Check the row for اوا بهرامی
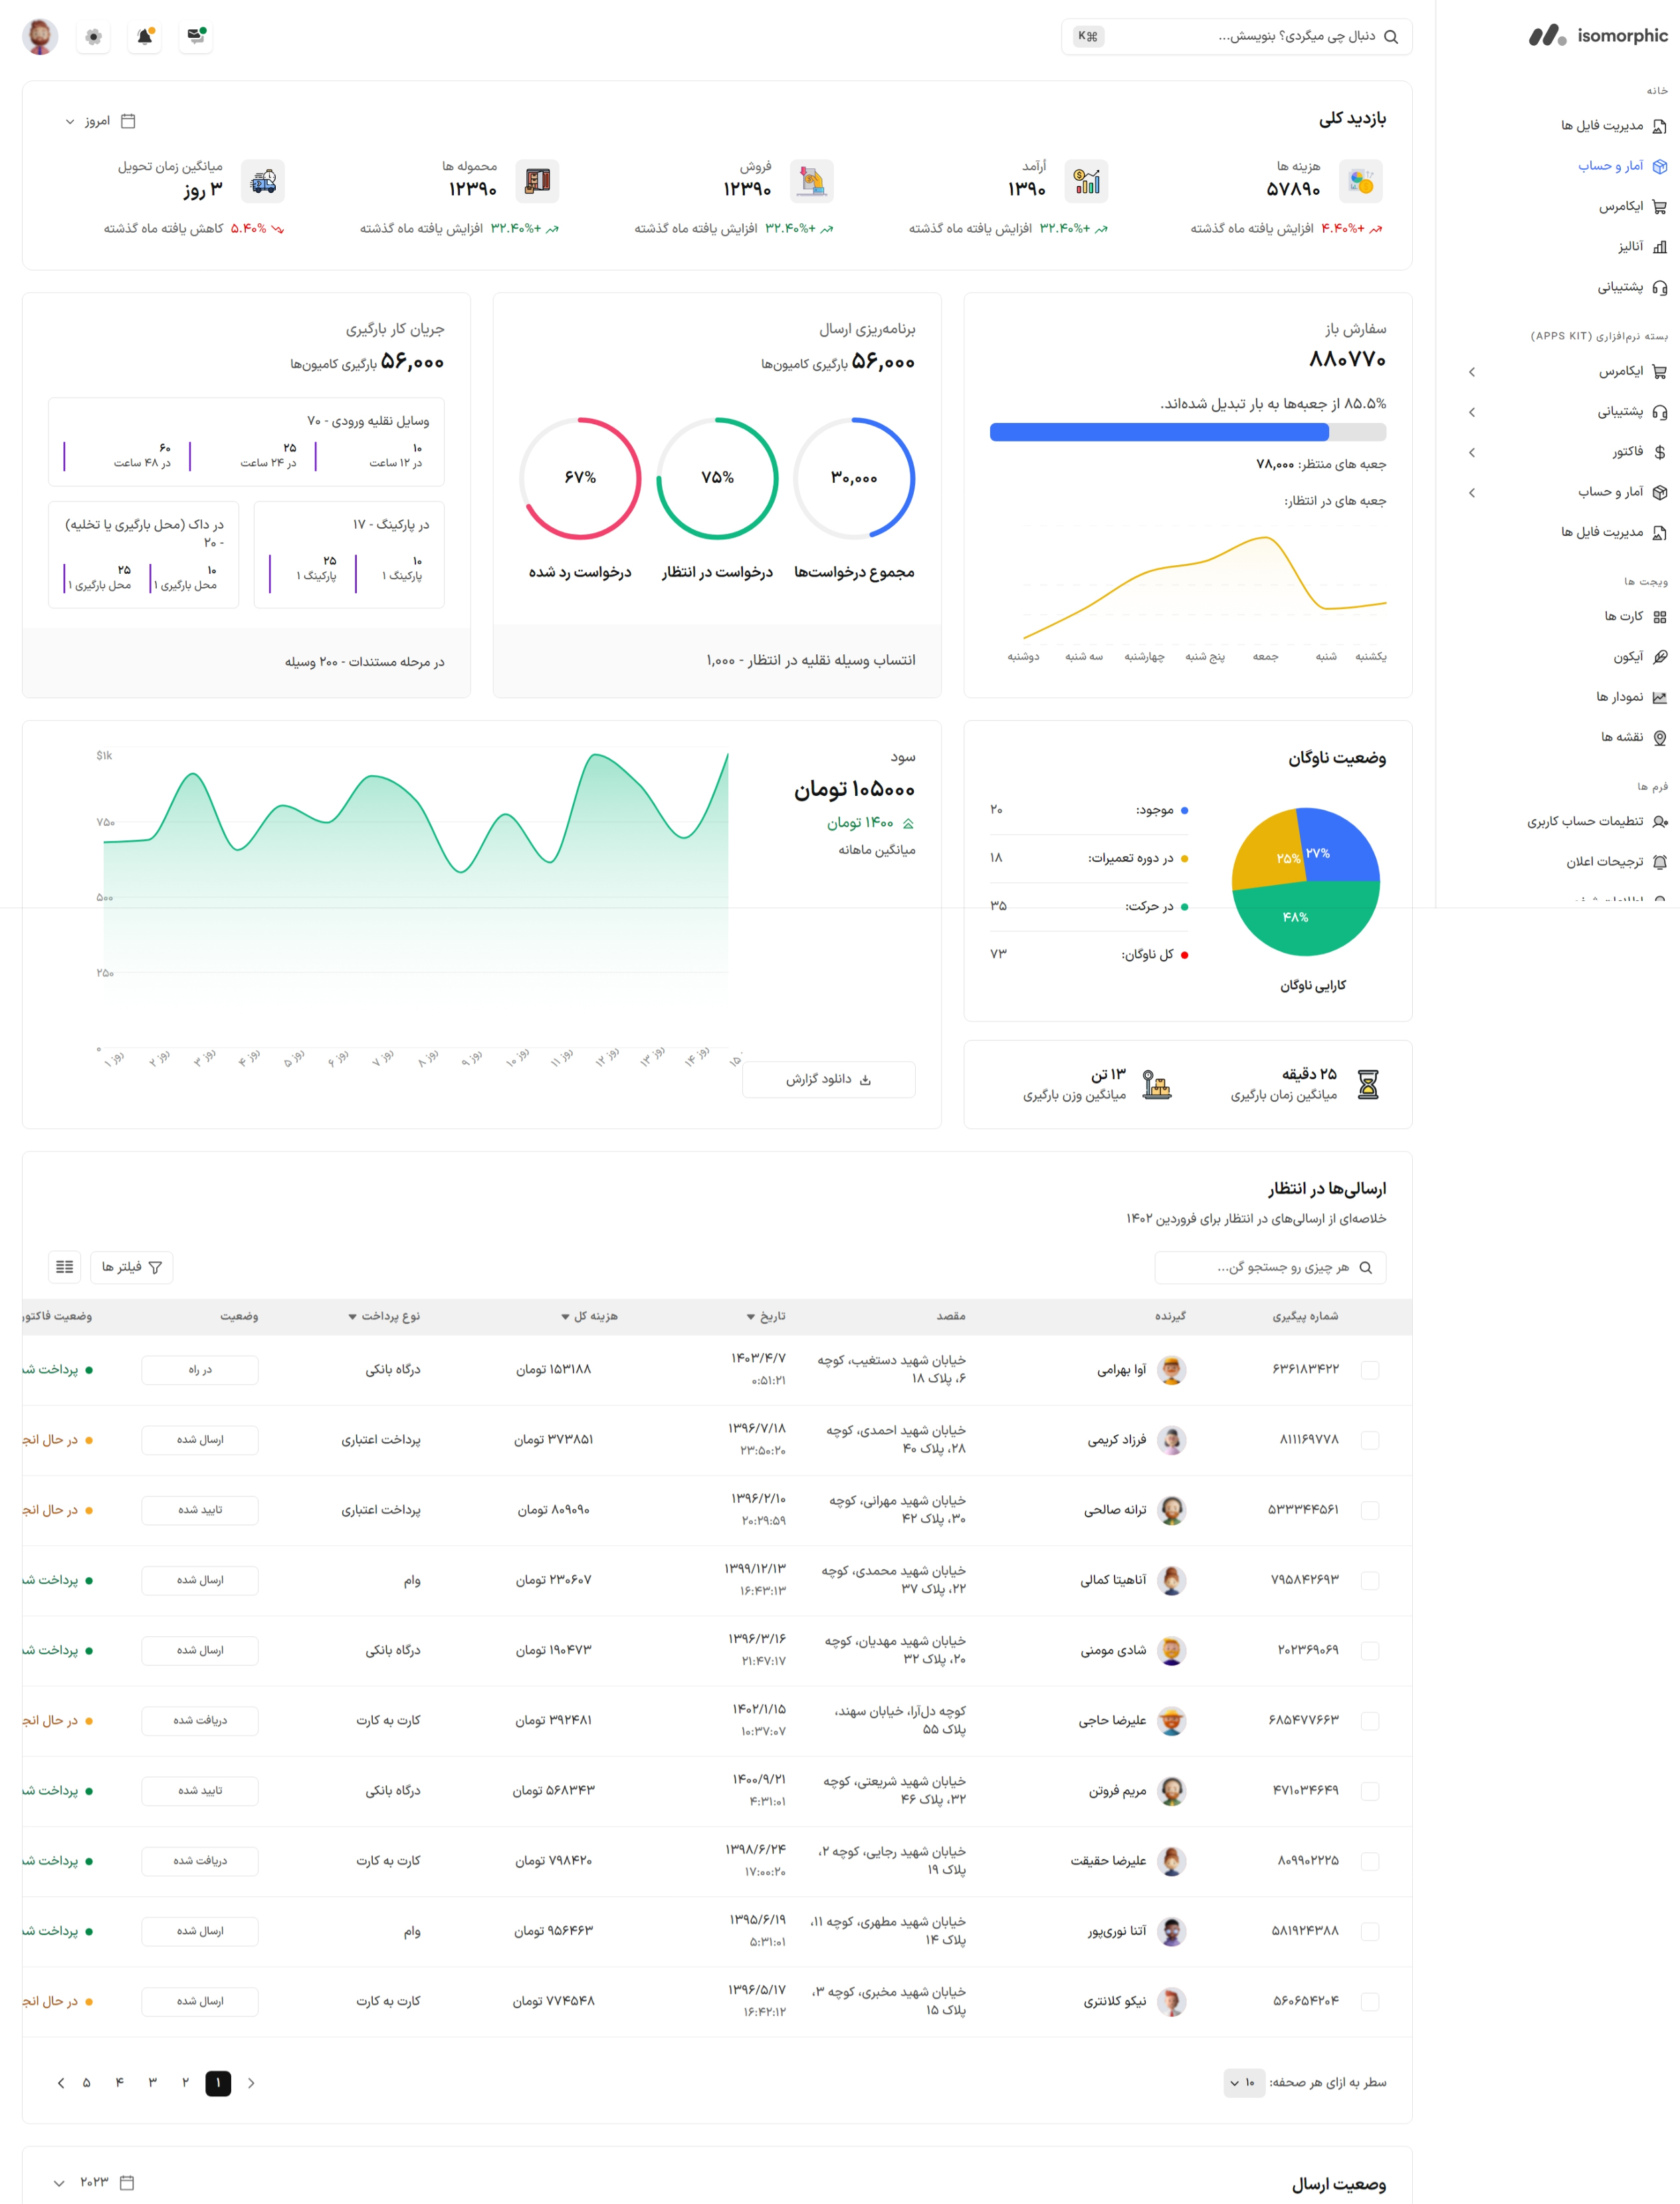This screenshot has width=1680, height=2204. tap(1370, 1370)
